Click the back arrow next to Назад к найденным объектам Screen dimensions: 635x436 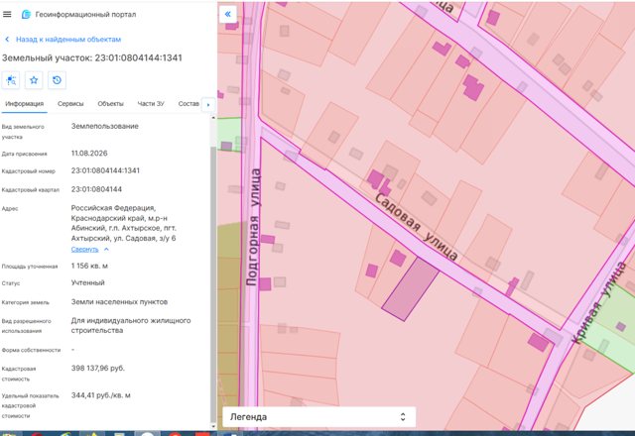click(7, 40)
